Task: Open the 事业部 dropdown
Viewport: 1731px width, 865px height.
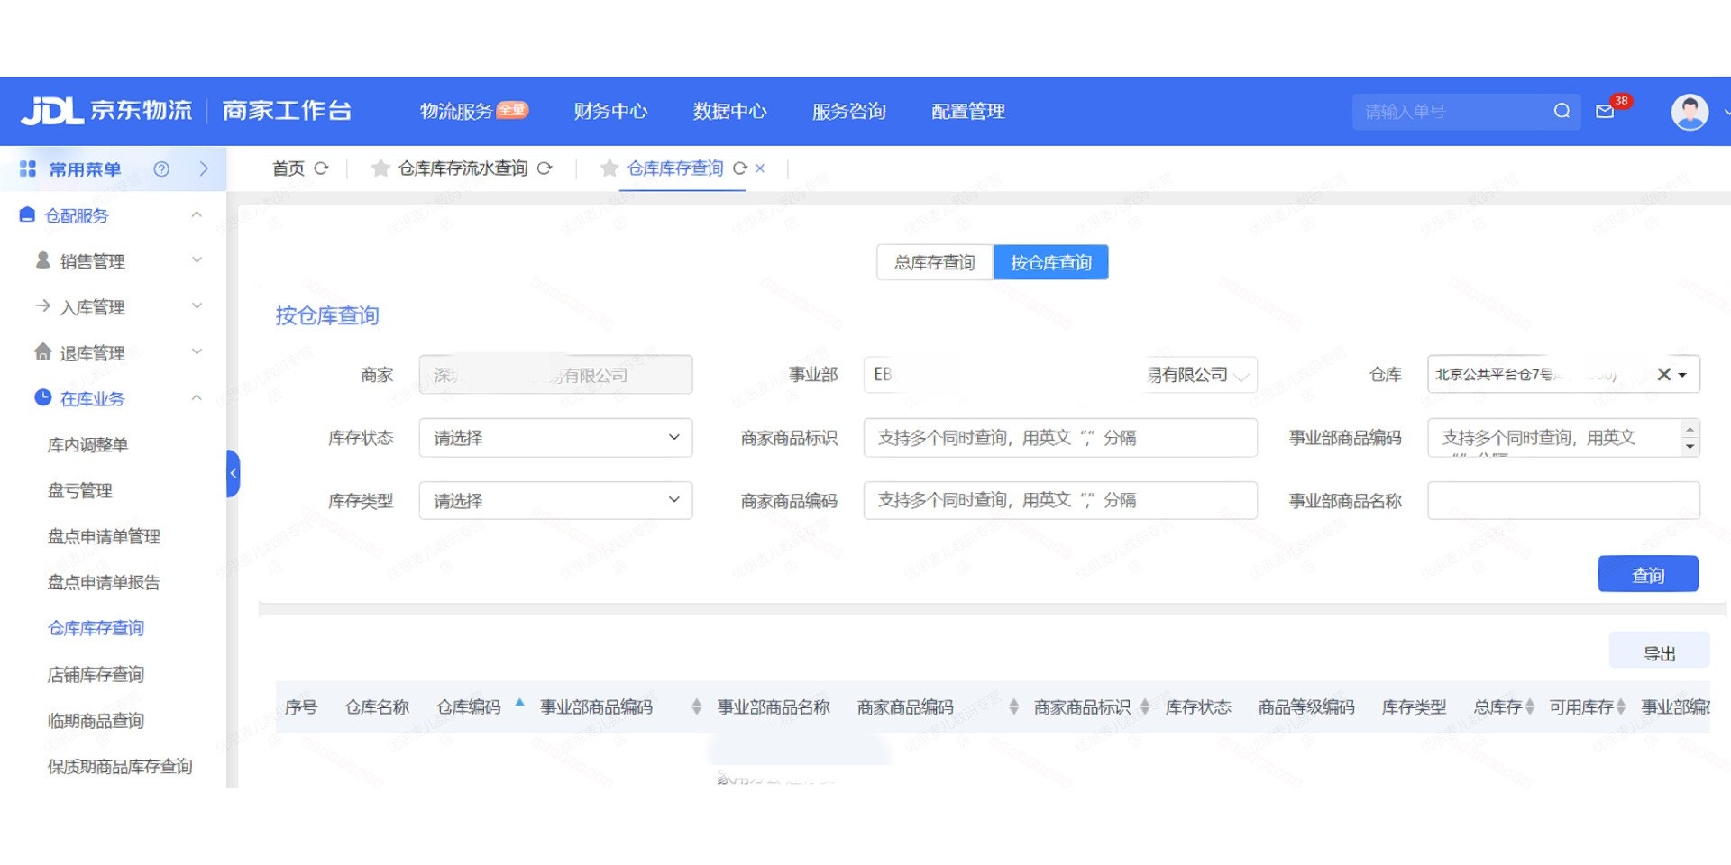Action: 1060,374
